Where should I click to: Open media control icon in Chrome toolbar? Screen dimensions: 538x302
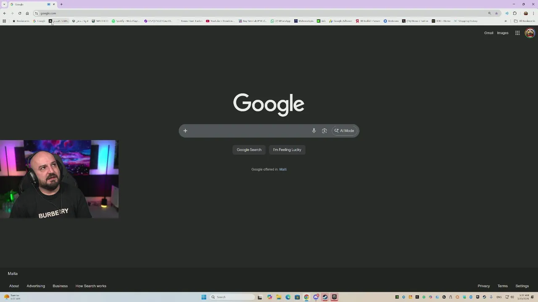point(507,13)
